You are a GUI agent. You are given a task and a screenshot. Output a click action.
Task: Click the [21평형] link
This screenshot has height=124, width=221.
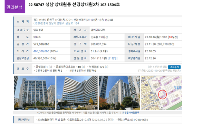tap(113, 58)
